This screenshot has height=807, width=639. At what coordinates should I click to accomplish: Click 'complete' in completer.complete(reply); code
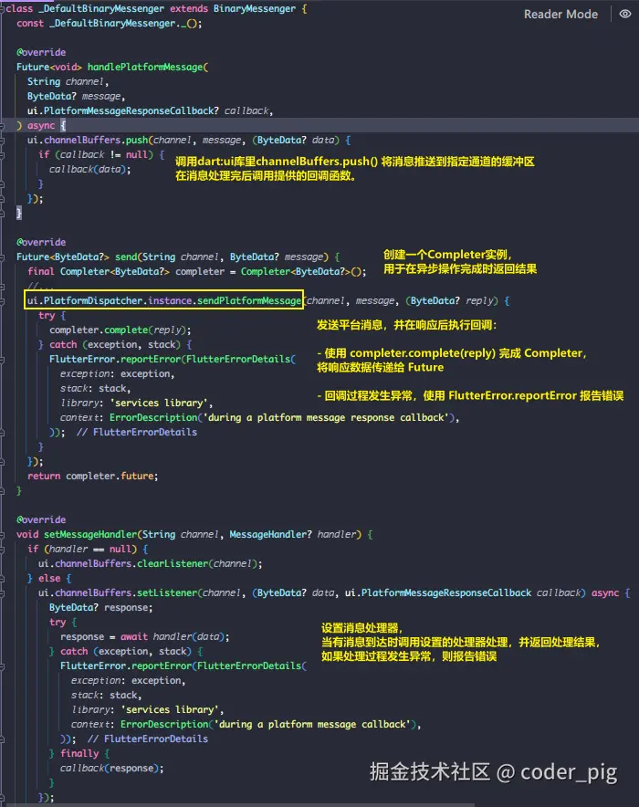(126, 330)
